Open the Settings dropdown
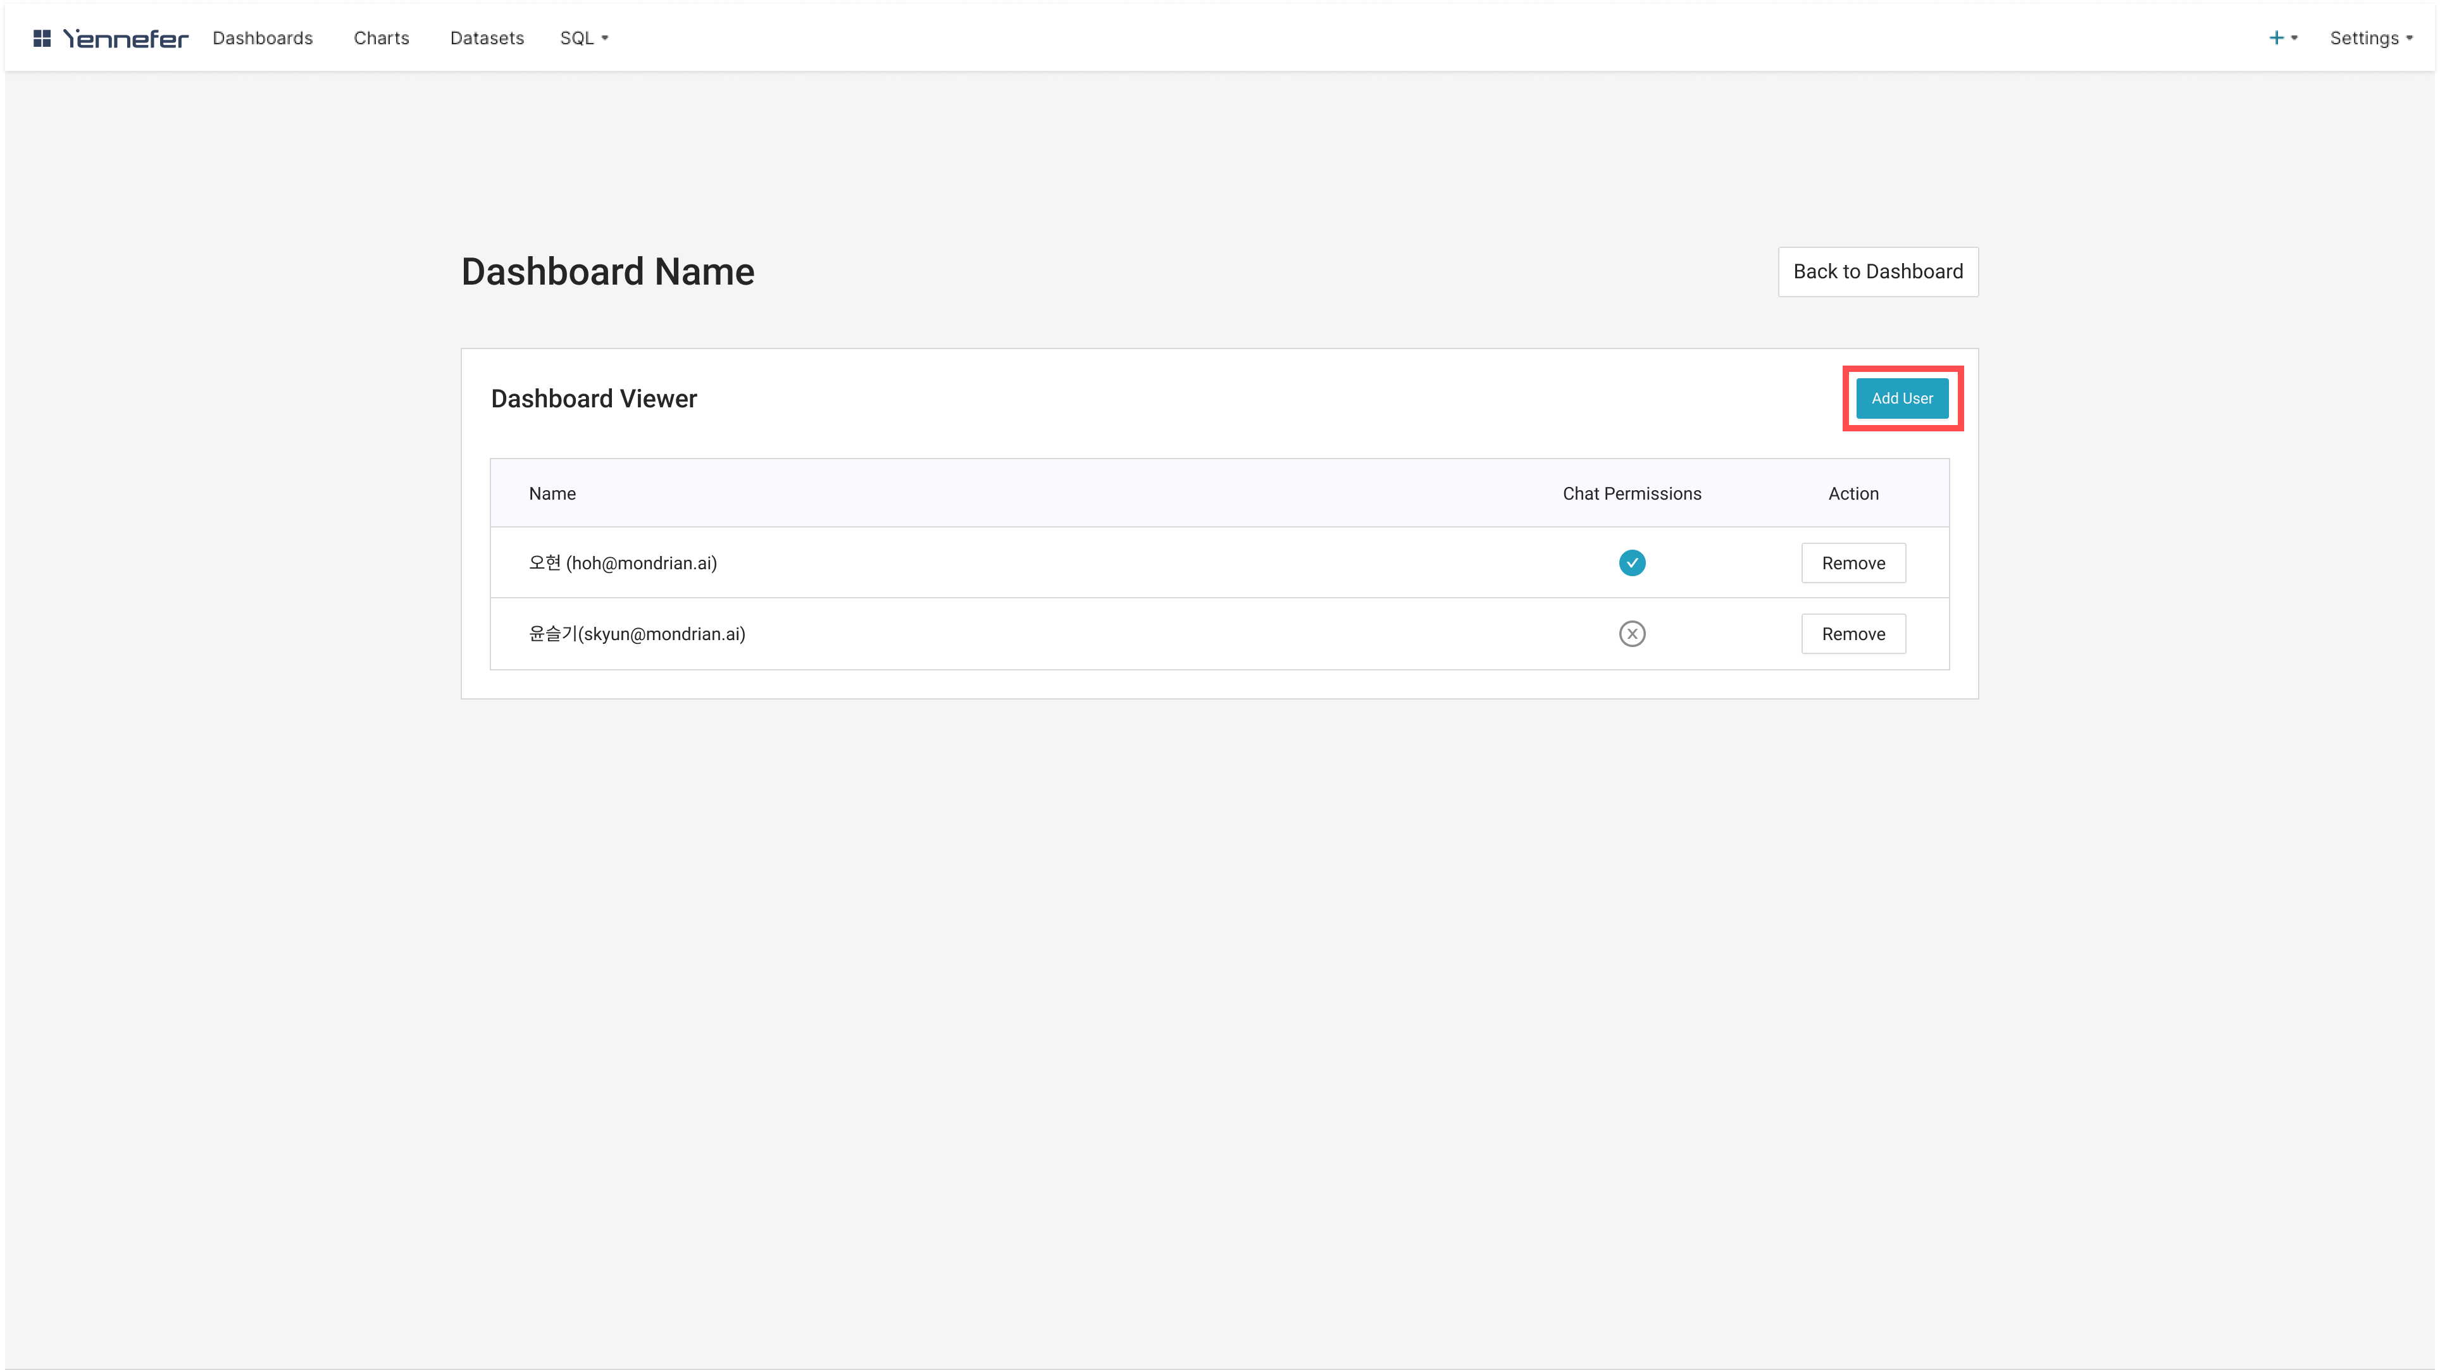 [x=2370, y=38]
